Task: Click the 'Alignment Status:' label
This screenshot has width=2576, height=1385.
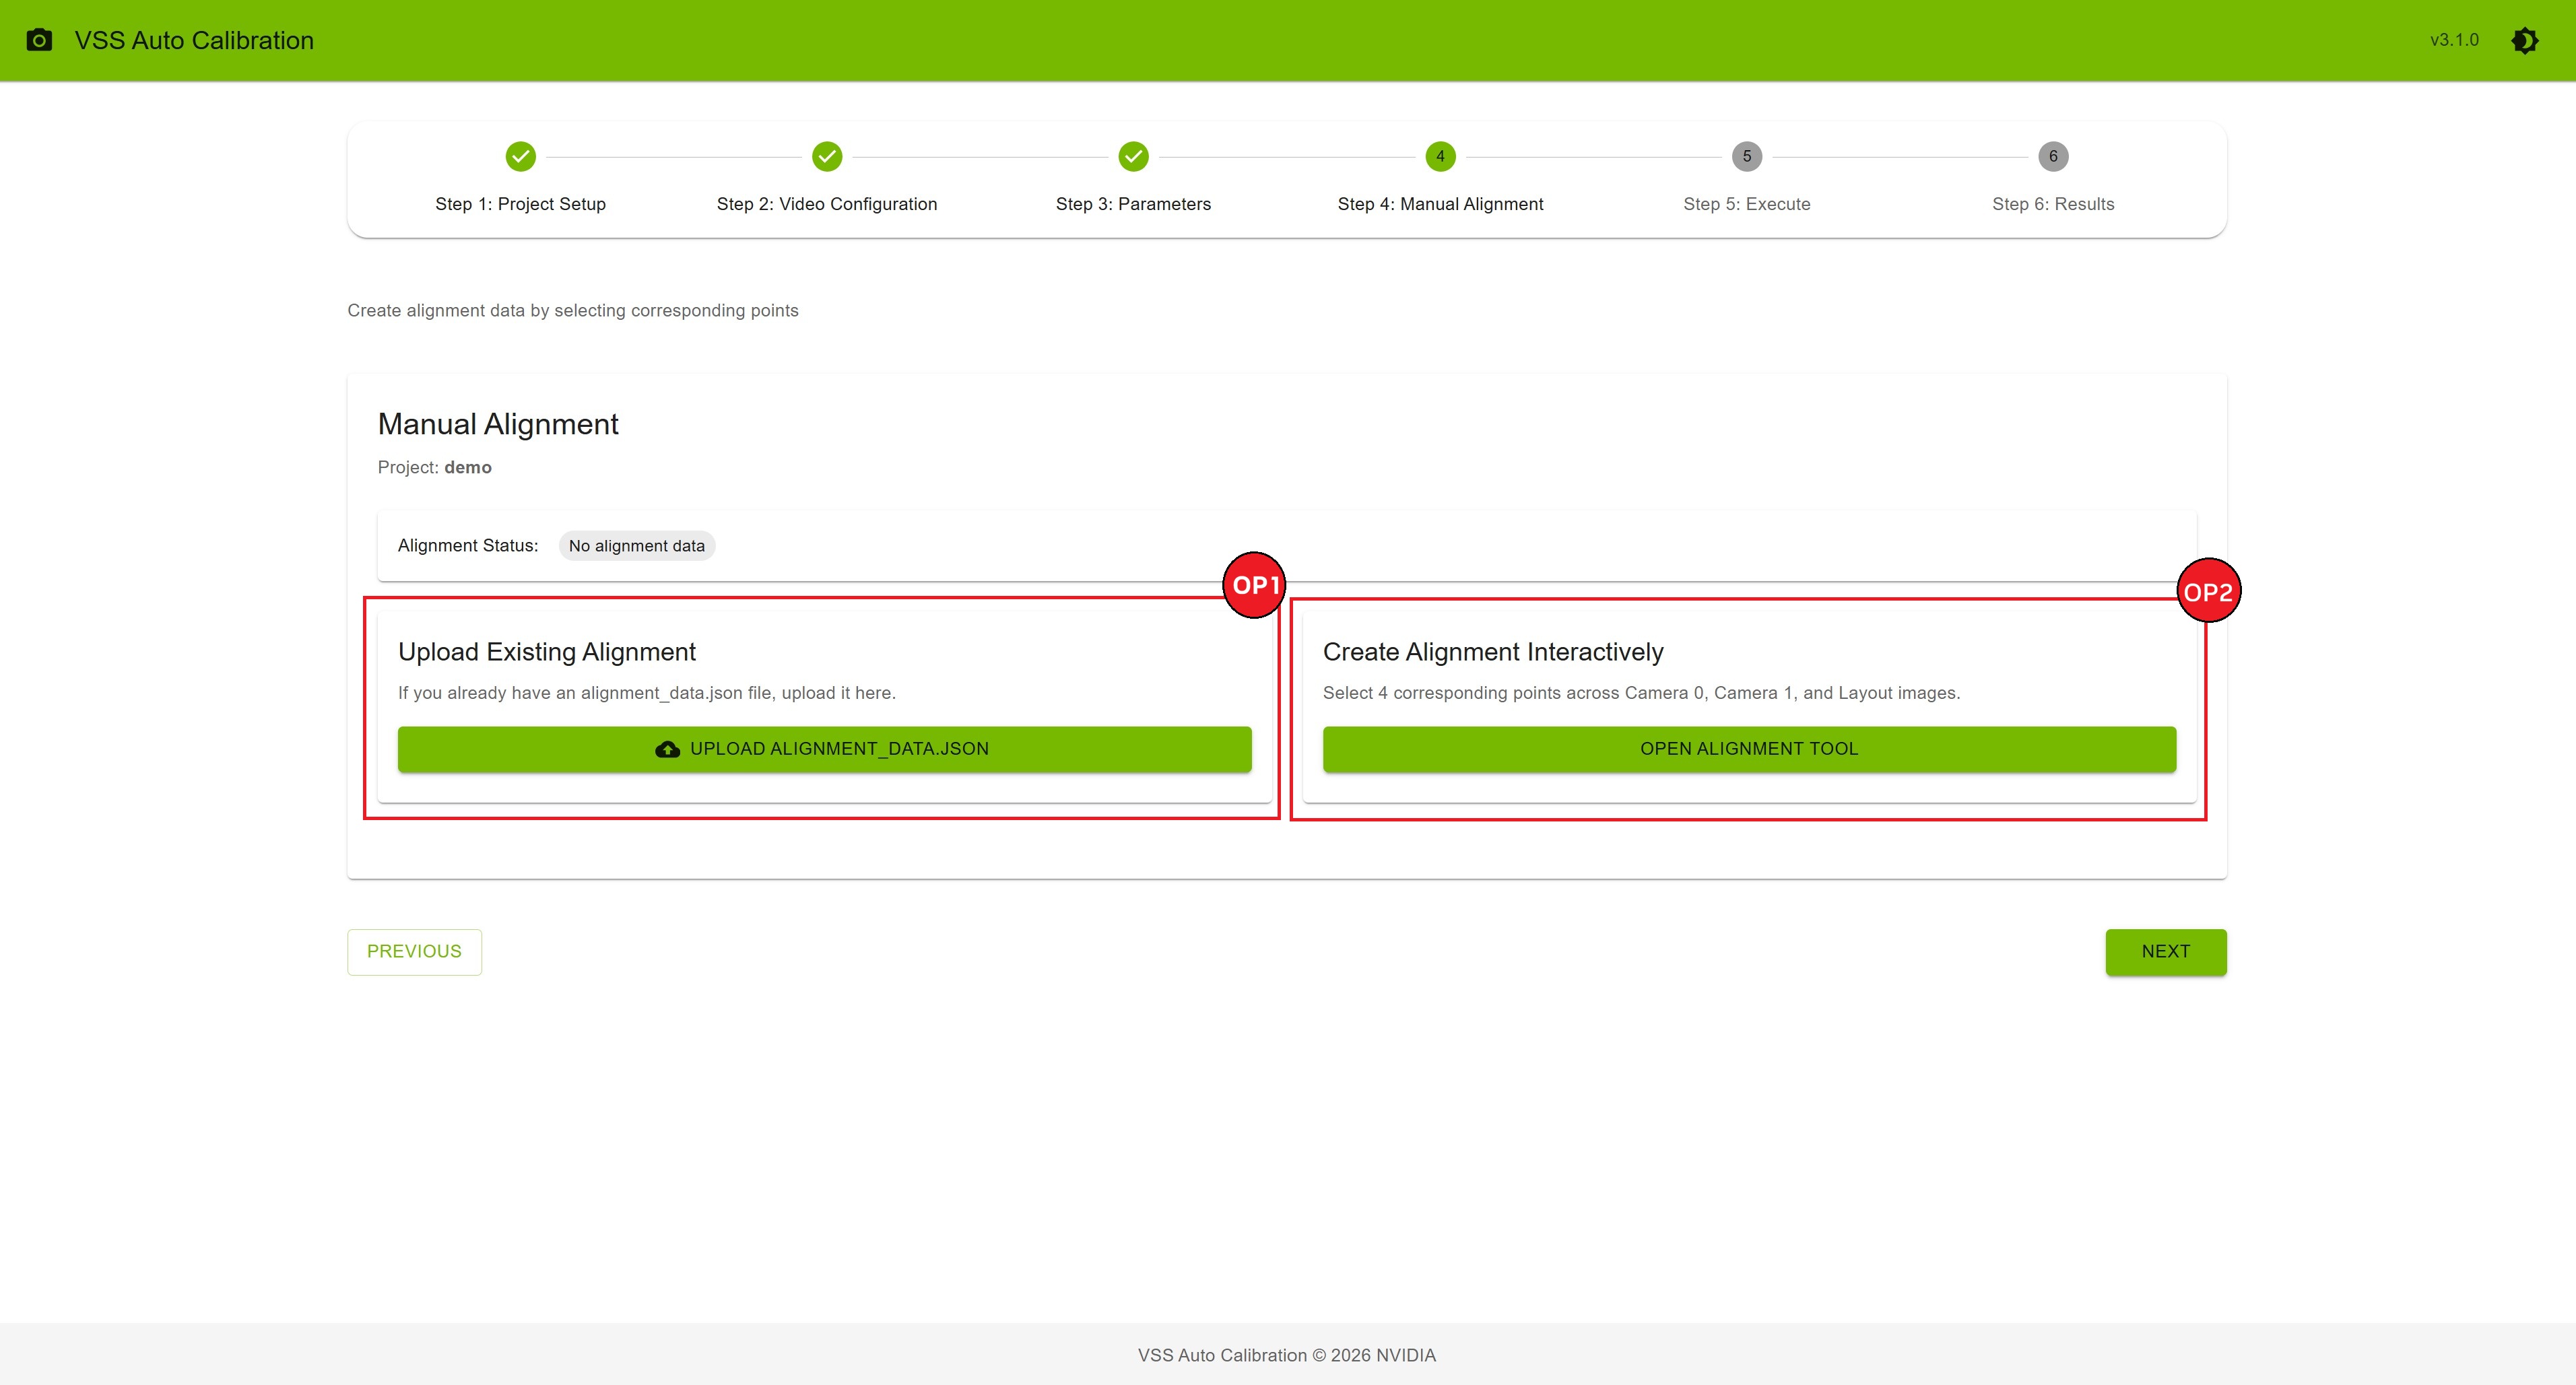Action: (468, 545)
